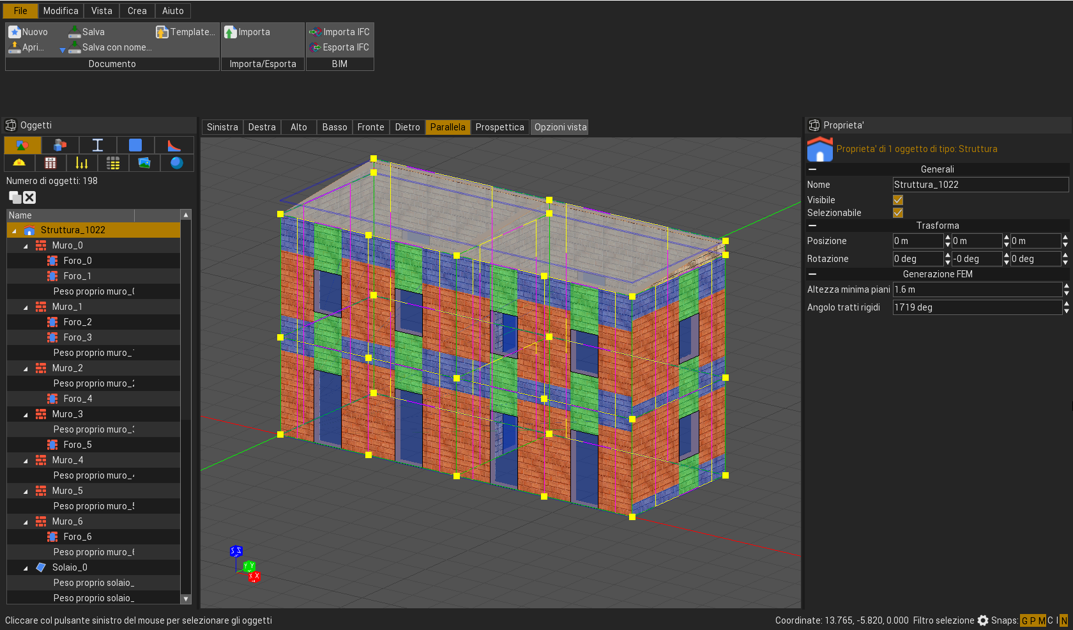Image resolution: width=1073 pixels, height=630 pixels.
Task: Click the Nuovo document icon
Action: tap(15, 32)
